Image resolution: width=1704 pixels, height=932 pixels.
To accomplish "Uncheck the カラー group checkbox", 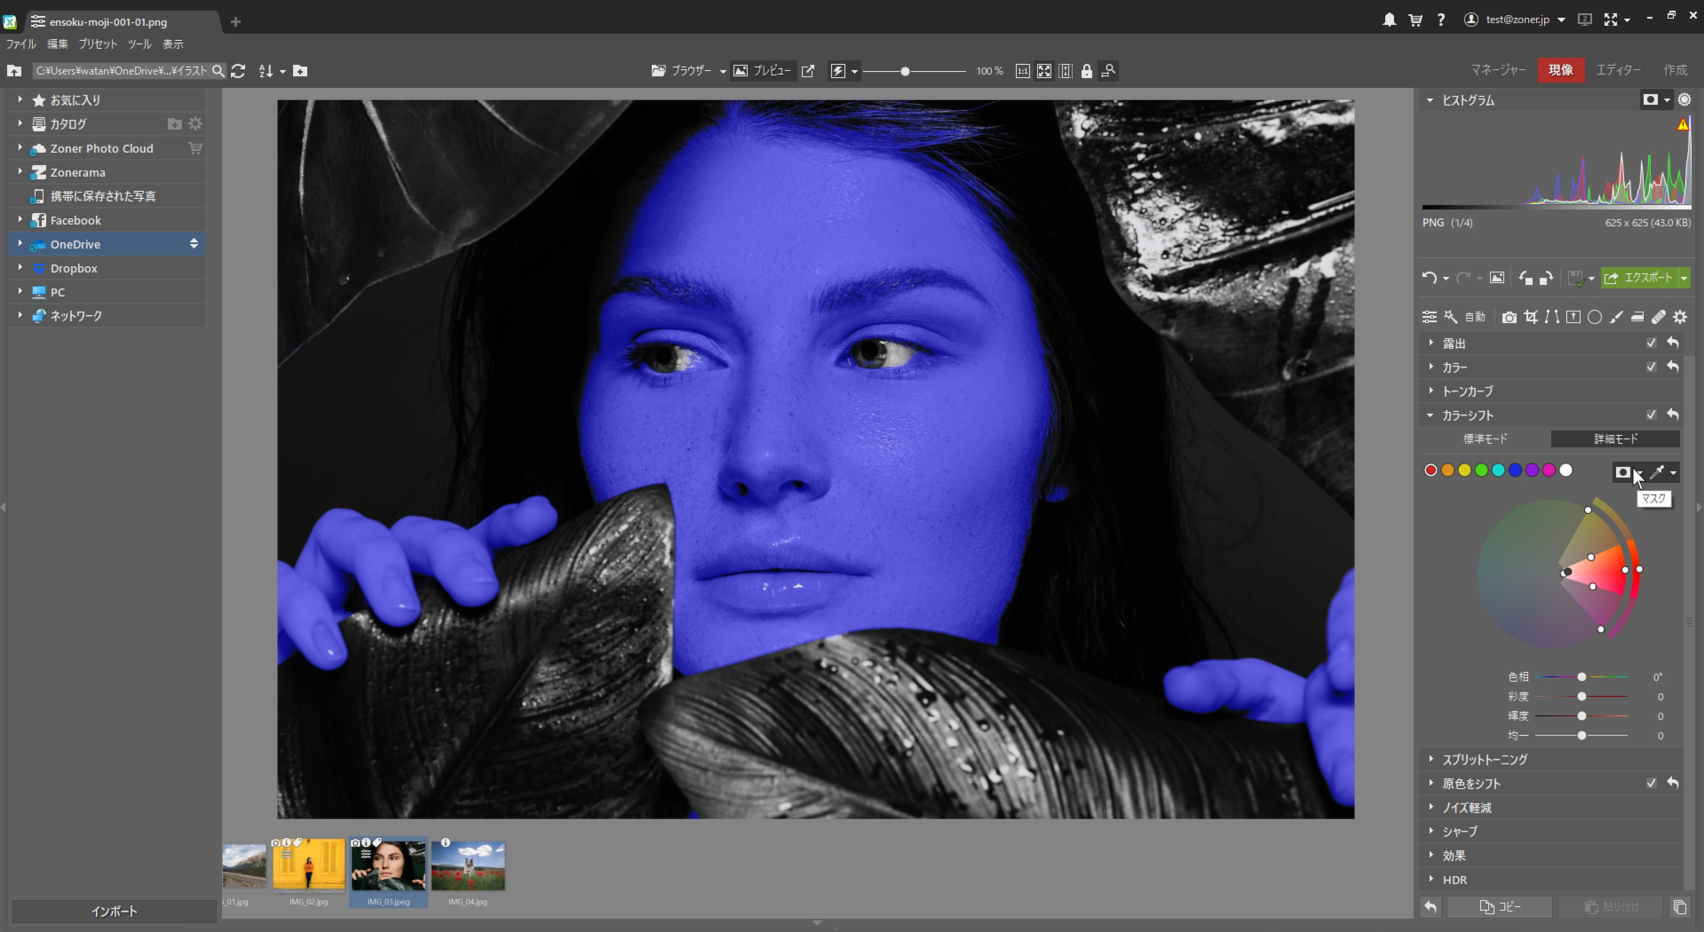I will (x=1651, y=367).
